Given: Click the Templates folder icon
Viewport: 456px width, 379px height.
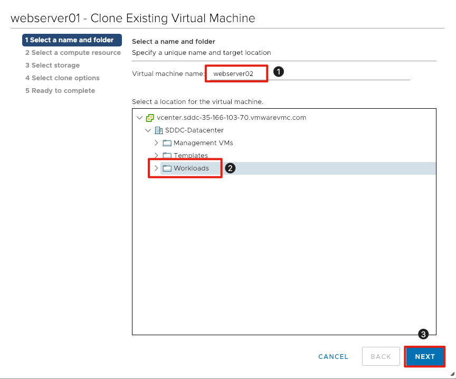Looking at the screenshot, I should pos(166,155).
